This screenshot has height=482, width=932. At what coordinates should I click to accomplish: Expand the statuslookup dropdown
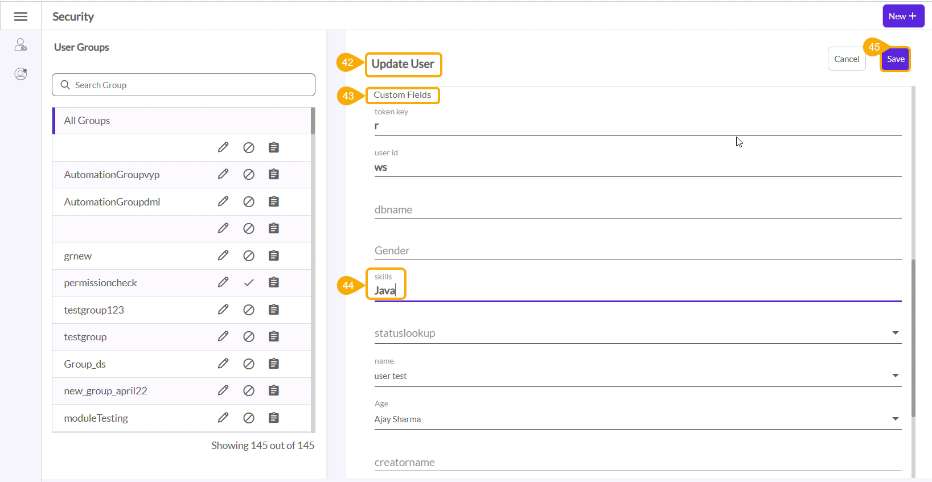(895, 333)
